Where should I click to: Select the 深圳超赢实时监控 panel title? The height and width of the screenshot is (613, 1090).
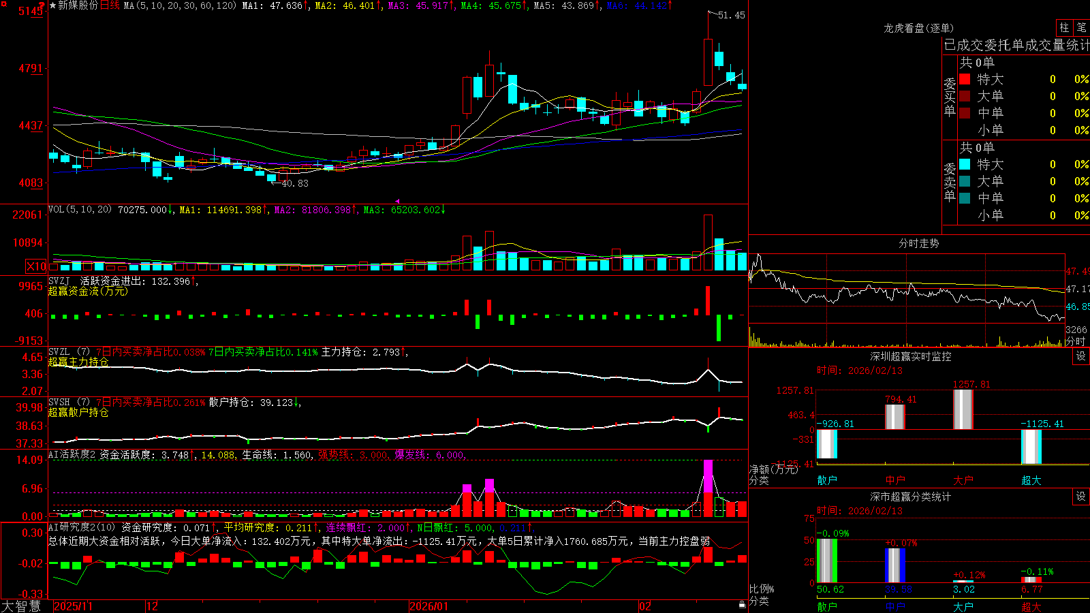pos(911,356)
